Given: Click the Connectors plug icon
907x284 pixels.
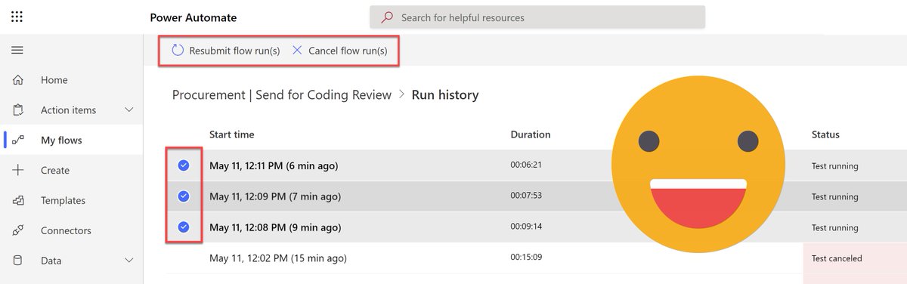Looking at the screenshot, I should tap(18, 230).
